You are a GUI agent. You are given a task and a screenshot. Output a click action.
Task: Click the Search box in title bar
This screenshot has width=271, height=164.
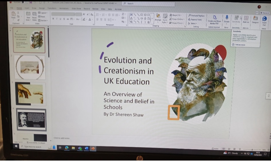(x=148, y=3)
